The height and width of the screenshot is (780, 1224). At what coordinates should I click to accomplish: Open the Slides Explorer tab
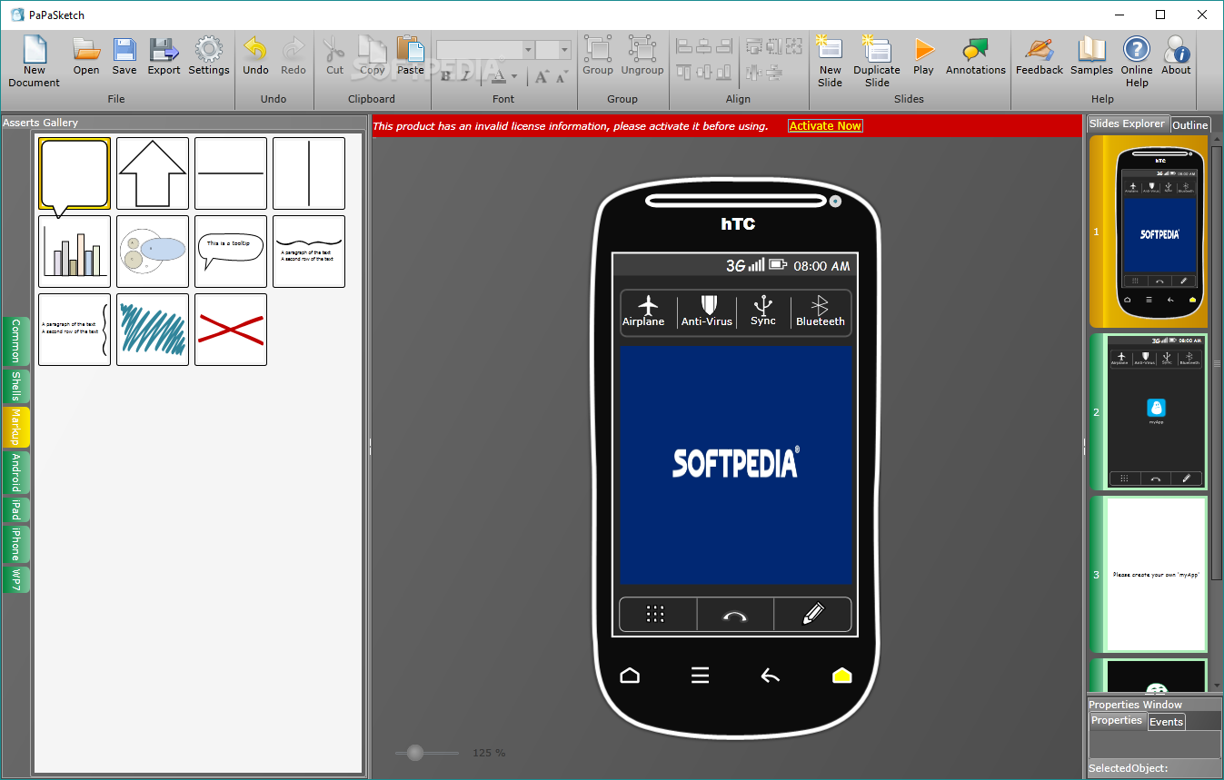tap(1127, 123)
